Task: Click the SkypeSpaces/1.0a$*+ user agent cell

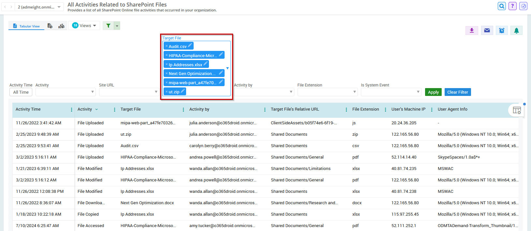Action: click(x=459, y=157)
